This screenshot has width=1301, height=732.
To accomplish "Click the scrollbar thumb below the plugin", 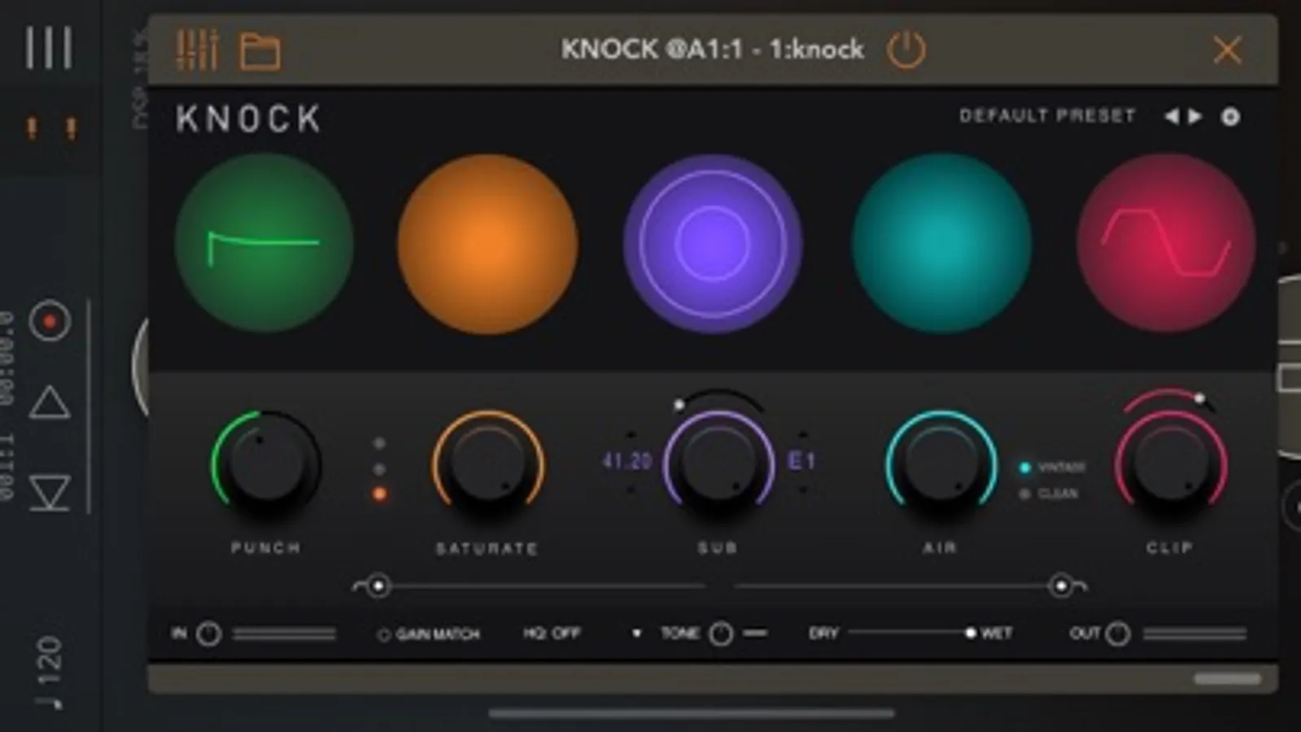I will click(x=1227, y=678).
